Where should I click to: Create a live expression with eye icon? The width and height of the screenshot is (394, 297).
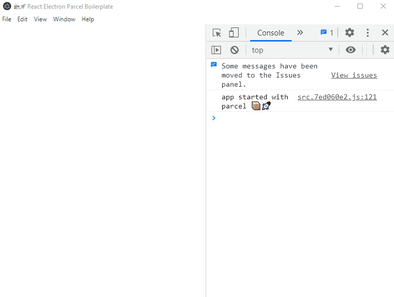(350, 50)
